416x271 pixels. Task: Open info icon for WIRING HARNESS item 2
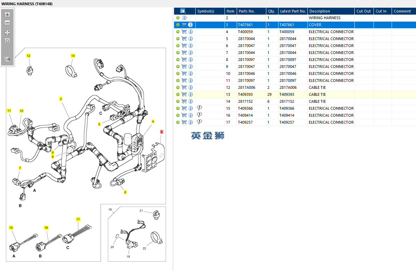pyautogui.click(x=184, y=18)
